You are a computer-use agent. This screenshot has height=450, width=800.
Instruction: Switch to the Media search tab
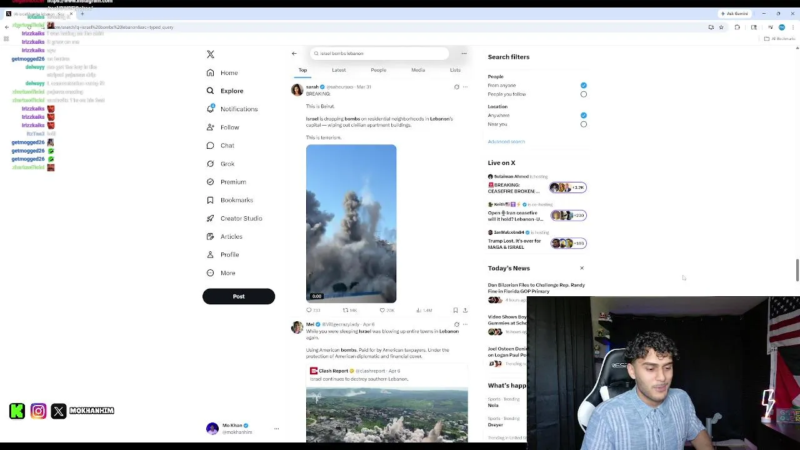(418, 70)
